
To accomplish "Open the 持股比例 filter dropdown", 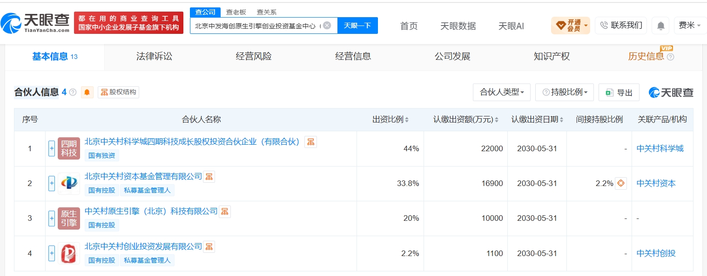I will (565, 92).
